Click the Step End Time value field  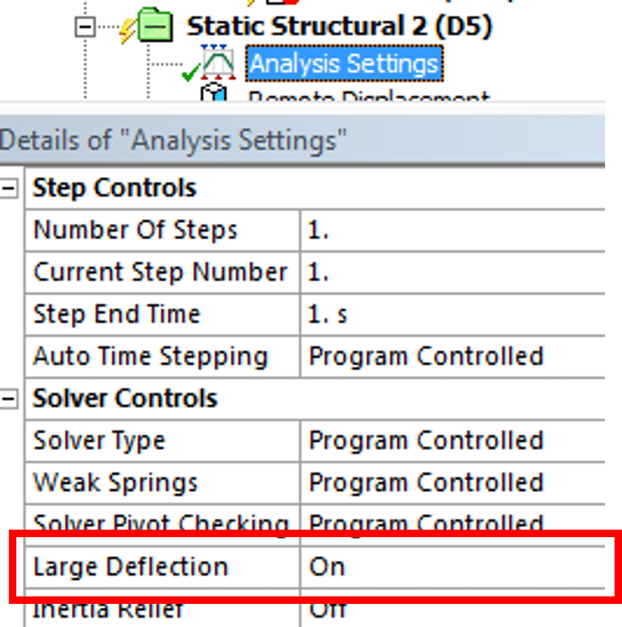tap(453, 315)
